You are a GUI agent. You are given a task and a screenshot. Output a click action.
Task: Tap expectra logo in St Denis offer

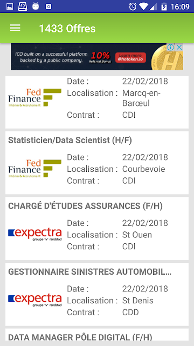(x=34, y=301)
